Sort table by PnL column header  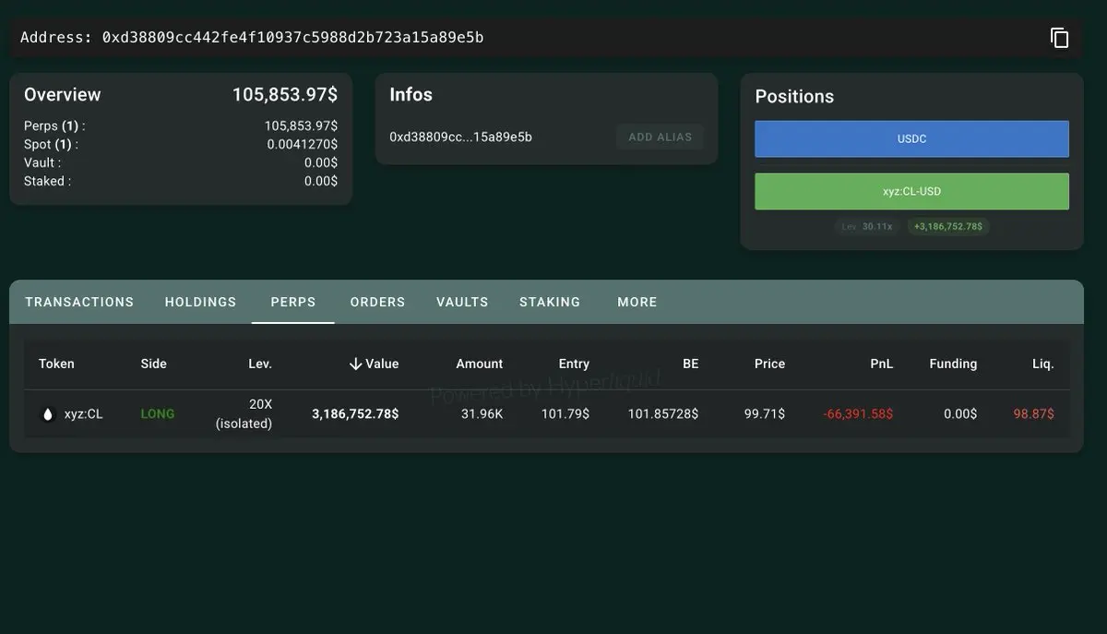882,364
